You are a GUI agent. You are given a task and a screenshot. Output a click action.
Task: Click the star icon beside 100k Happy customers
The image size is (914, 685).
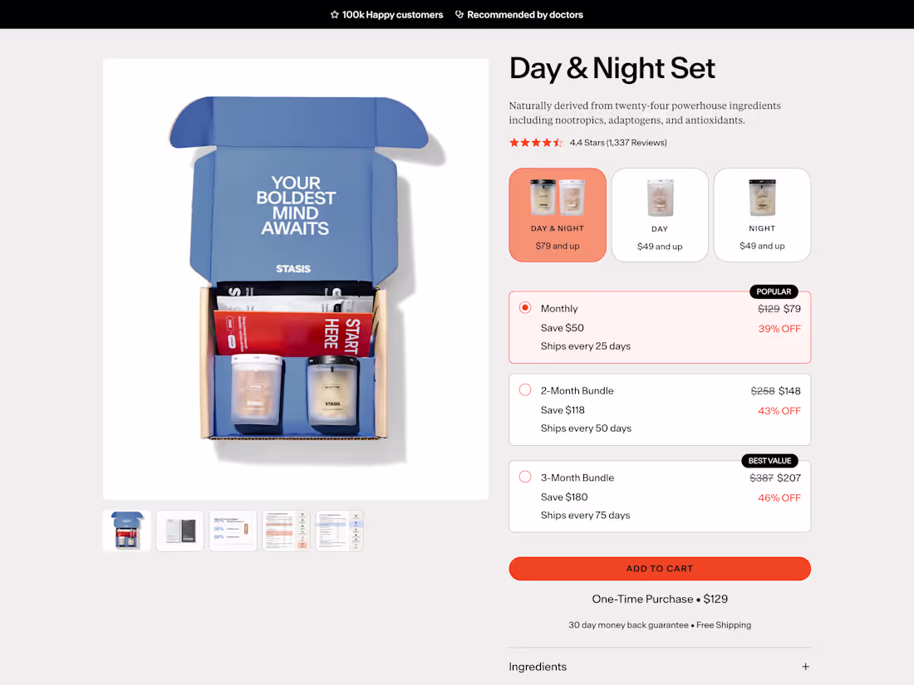point(334,15)
